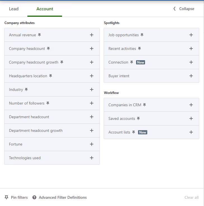The height and width of the screenshot is (206, 204).
Task: Expand the Technologies used filter plus
Action: pyautogui.click(x=92, y=158)
